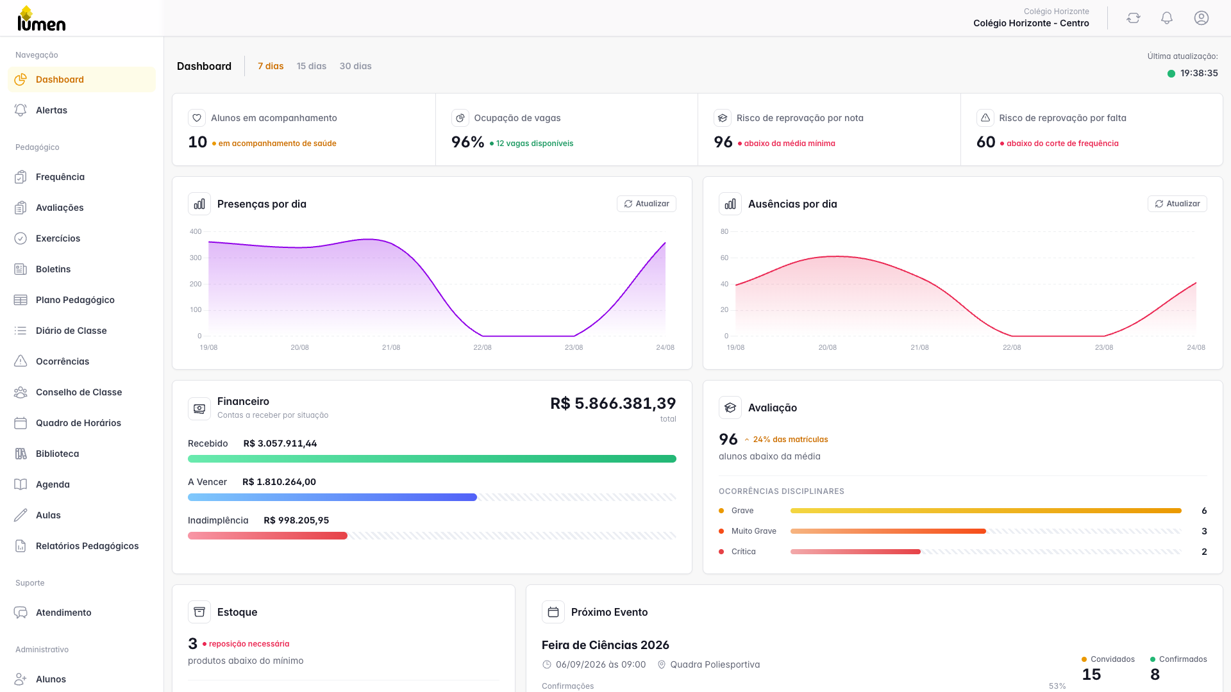Viewport: 1231px width, 692px height.
Task: Click the Lumen logo
Action: (x=42, y=18)
